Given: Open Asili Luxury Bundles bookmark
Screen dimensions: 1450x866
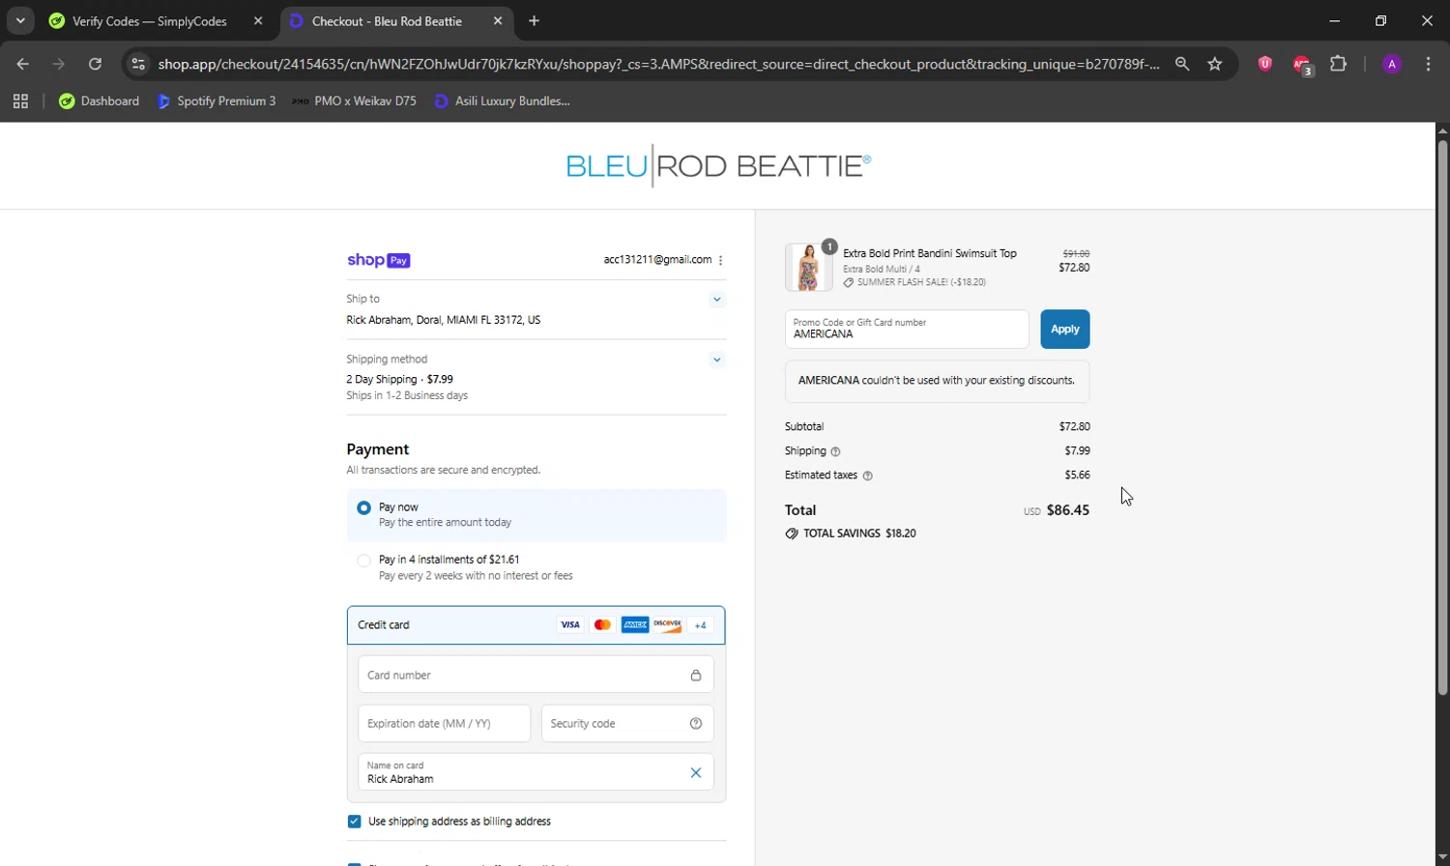Looking at the screenshot, I should 502,101.
